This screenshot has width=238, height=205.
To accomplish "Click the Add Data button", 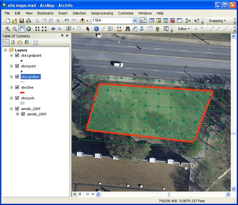I will pos(82,20).
